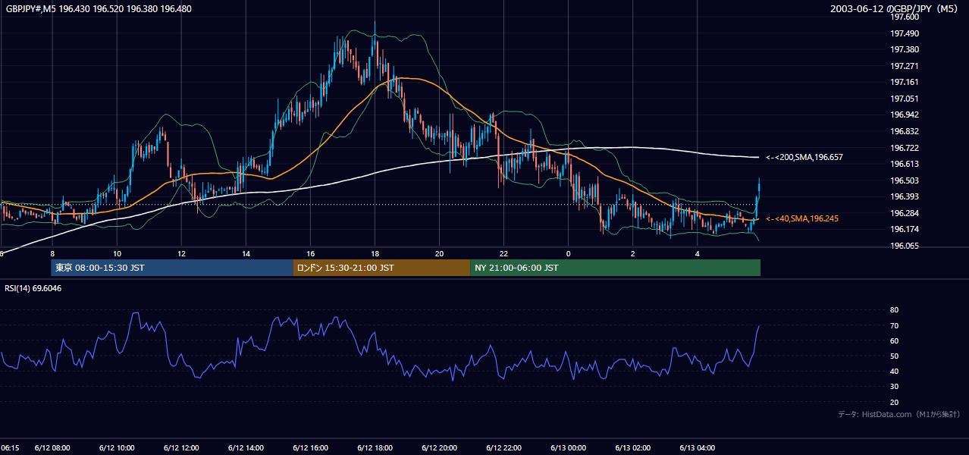Viewport: 969px width, 455px height.
Task: Click hour tick '0' under the price chart
Action: 568,253
